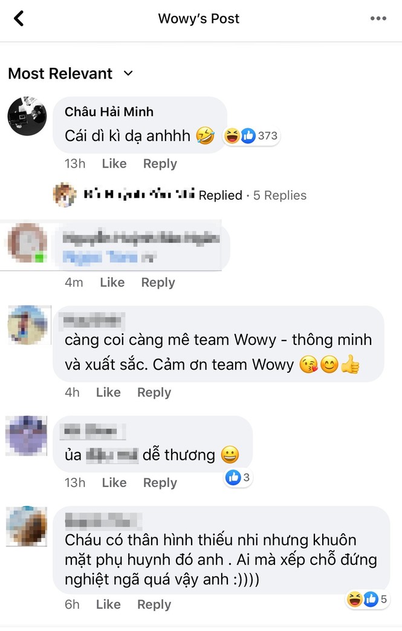Like the 'dễ thương' comment from 13h
Screen dimensions: 402x631
(114, 483)
